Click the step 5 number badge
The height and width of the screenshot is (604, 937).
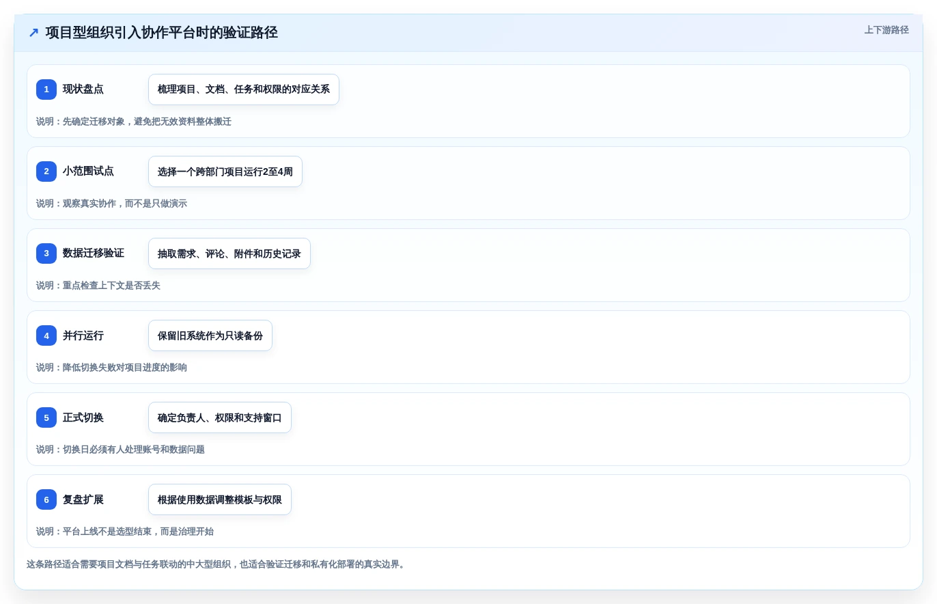46,417
